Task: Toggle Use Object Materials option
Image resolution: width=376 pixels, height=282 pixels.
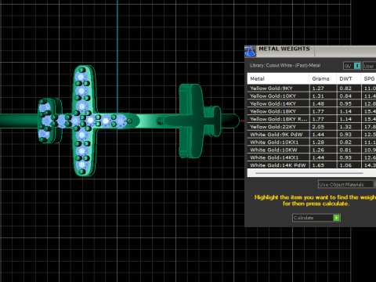Action: [345, 184]
